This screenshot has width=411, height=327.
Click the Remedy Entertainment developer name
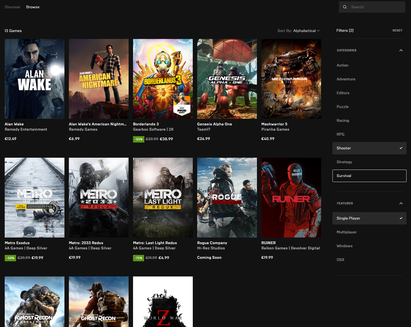(26, 129)
